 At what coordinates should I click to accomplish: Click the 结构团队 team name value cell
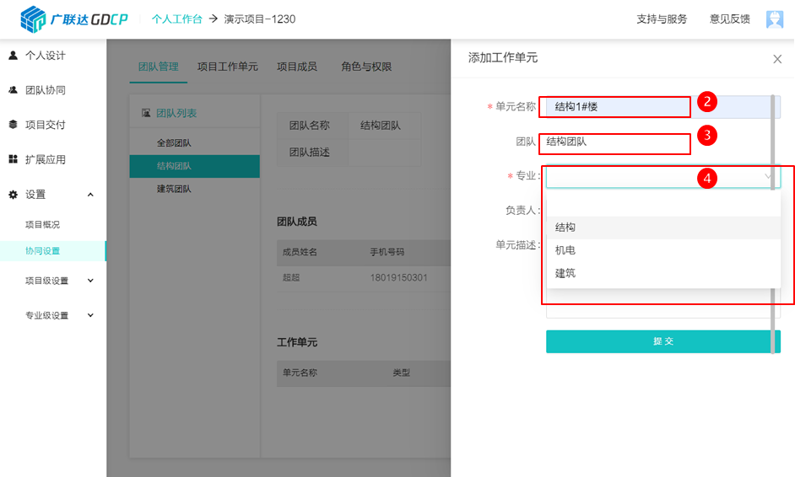point(384,126)
